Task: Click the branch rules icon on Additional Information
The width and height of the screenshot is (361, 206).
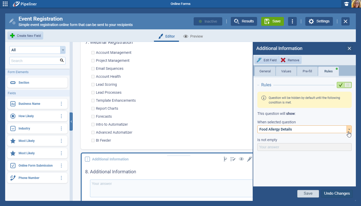Action: pyautogui.click(x=225, y=159)
